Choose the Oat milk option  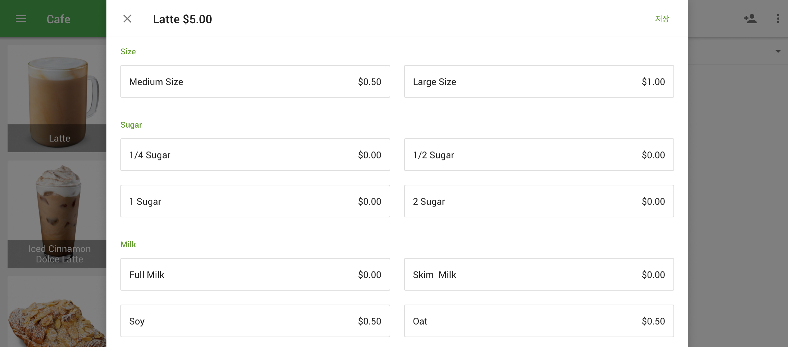coord(539,321)
